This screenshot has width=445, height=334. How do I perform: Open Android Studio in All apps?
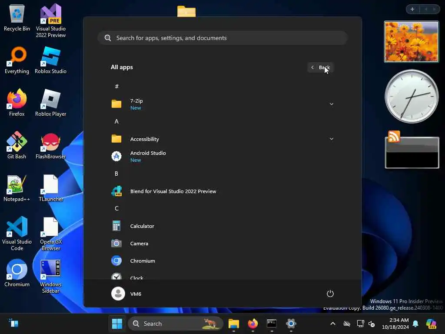(x=223, y=156)
